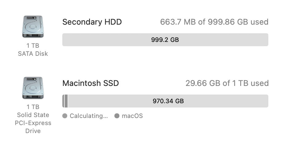Click the Secondary HDD disk icon
This screenshot has height=154, width=285.
33,27
